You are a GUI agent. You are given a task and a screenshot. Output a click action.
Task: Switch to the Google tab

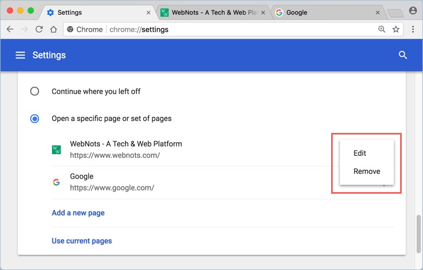[322, 12]
